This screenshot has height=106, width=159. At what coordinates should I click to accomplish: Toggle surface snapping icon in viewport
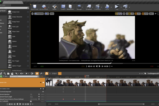coord(127,14)
